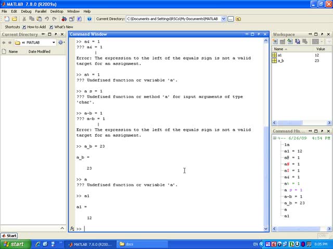Click Command Window scroll down arrow
The width and height of the screenshot is (333, 249).
coord(266,229)
